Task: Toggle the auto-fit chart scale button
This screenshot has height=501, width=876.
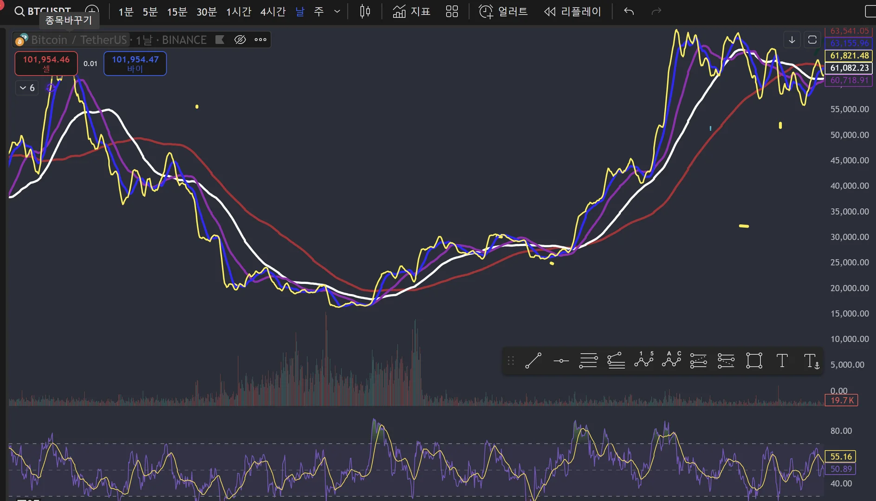Action: (812, 40)
